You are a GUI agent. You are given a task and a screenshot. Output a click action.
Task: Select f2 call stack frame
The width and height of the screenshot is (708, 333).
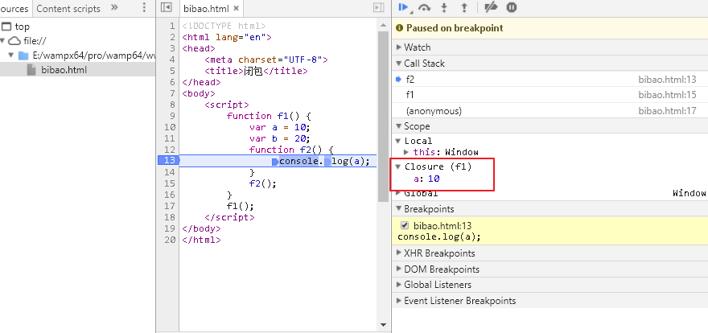tap(550, 80)
